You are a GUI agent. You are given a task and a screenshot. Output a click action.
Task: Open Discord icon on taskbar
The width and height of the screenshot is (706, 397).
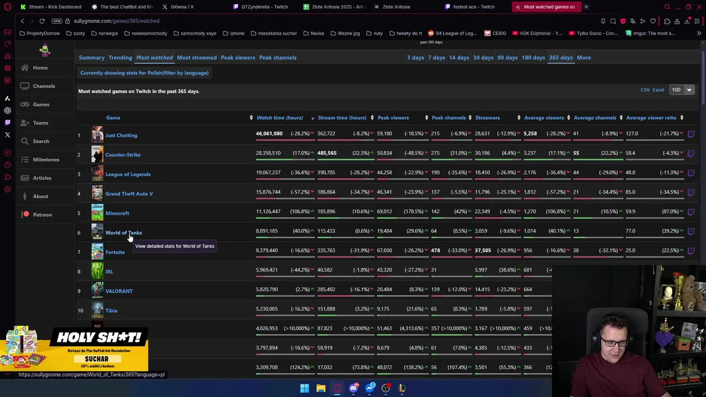pyautogui.click(x=354, y=388)
